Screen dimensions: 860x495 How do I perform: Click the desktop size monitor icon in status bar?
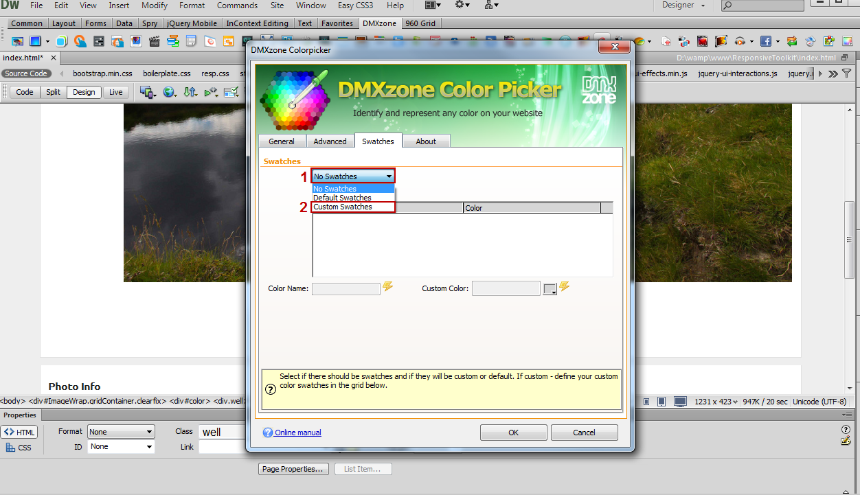click(680, 402)
